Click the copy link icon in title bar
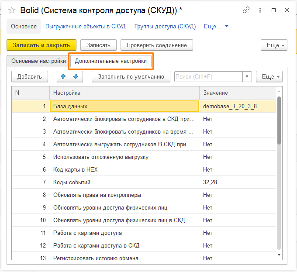Screen dimensions: 297x272 [x=246, y=10]
